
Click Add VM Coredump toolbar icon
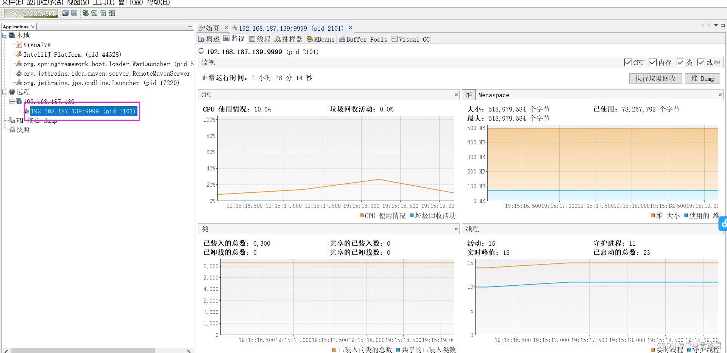tap(103, 13)
